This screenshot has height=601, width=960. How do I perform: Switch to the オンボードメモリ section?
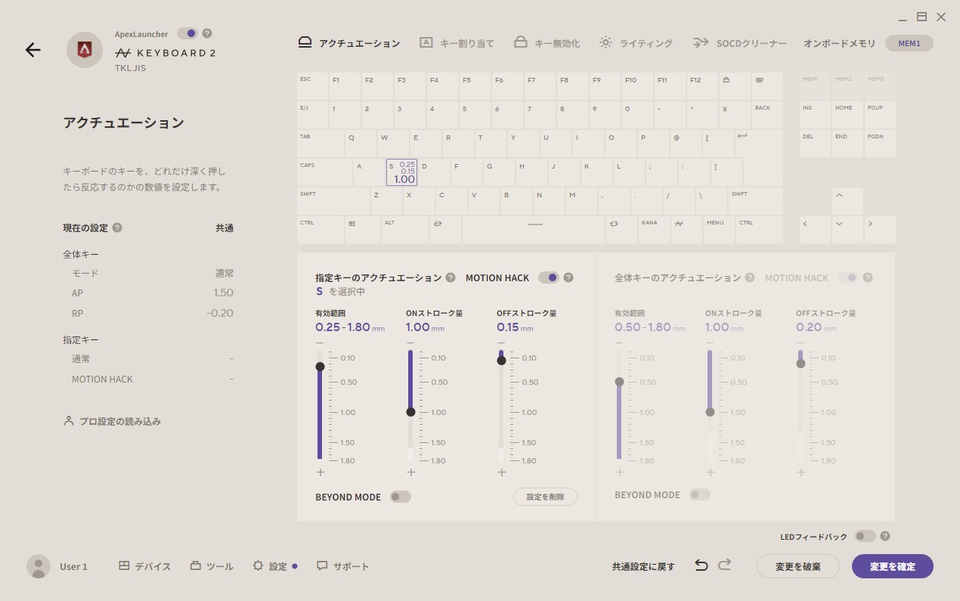pos(841,43)
